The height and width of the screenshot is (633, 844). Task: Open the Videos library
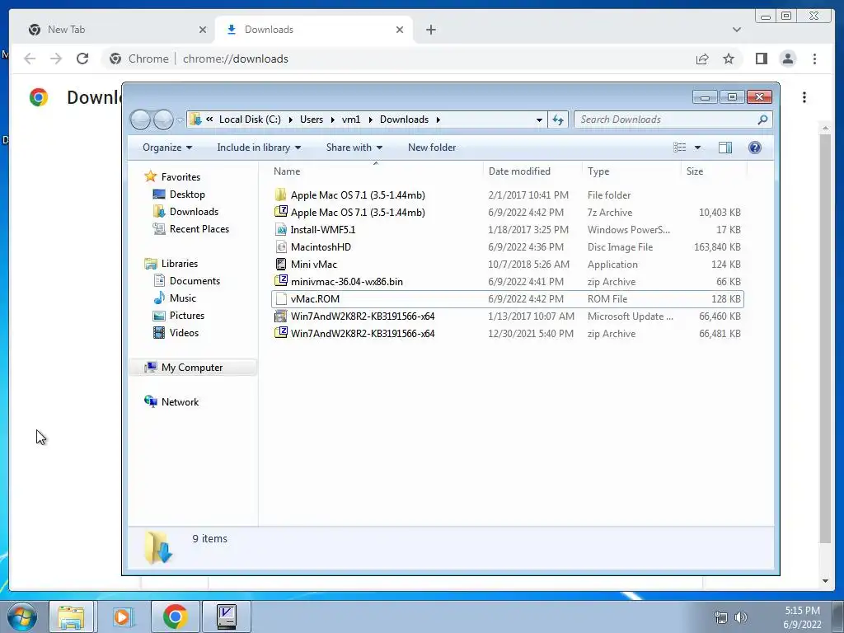[184, 333]
